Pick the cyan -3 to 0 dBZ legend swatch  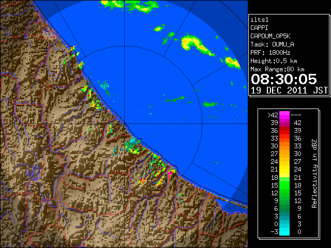point(284,232)
